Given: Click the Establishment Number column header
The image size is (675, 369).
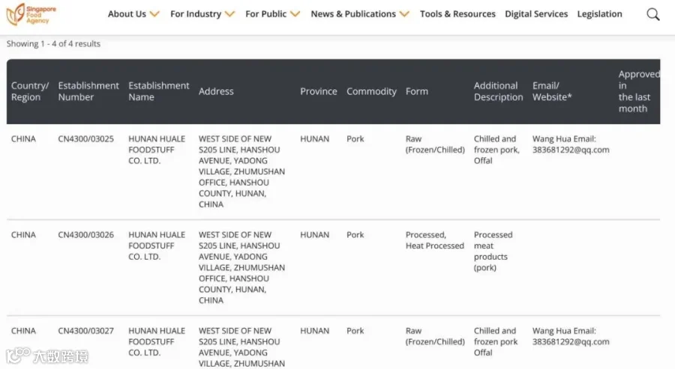Looking at the screenshot, I should (88, 91).
